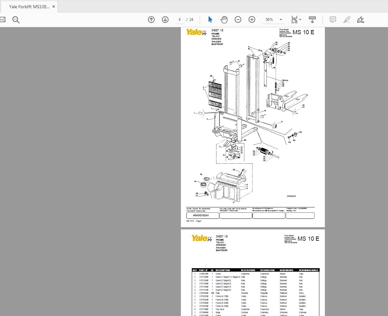Zoom out with the minus button
Screen dimensions: 388x316
238,20
